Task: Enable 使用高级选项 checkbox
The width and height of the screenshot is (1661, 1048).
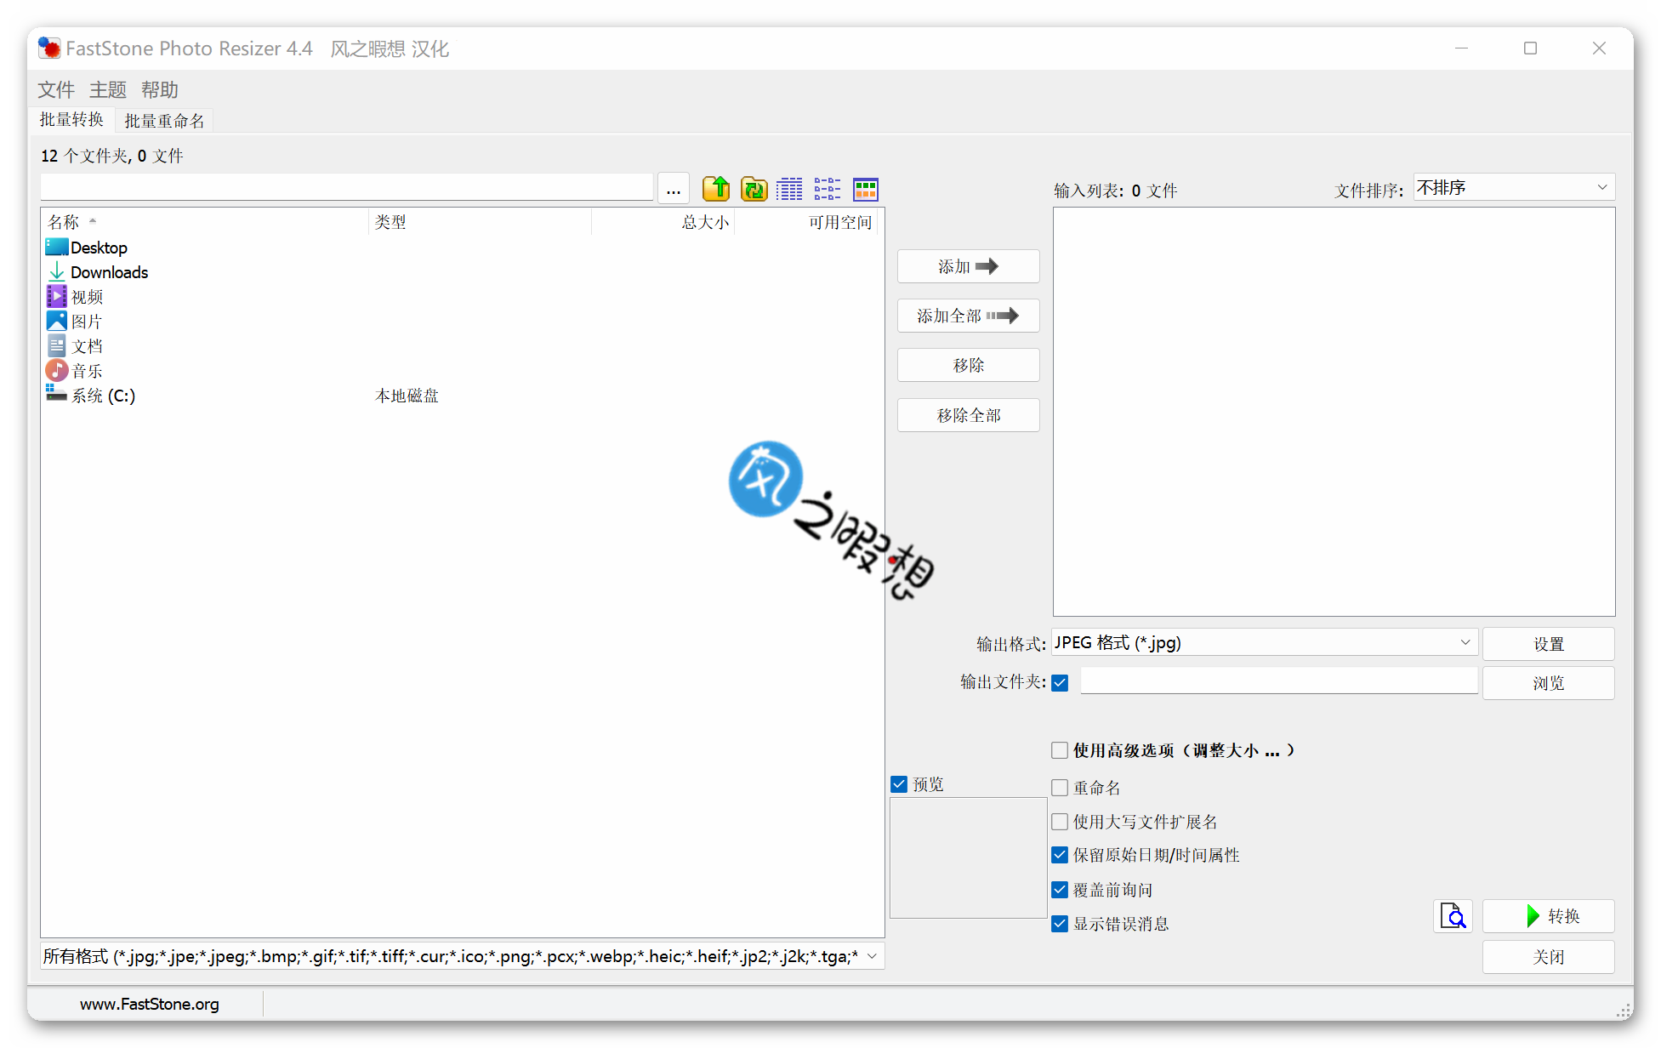Action: coord(1060,750)
